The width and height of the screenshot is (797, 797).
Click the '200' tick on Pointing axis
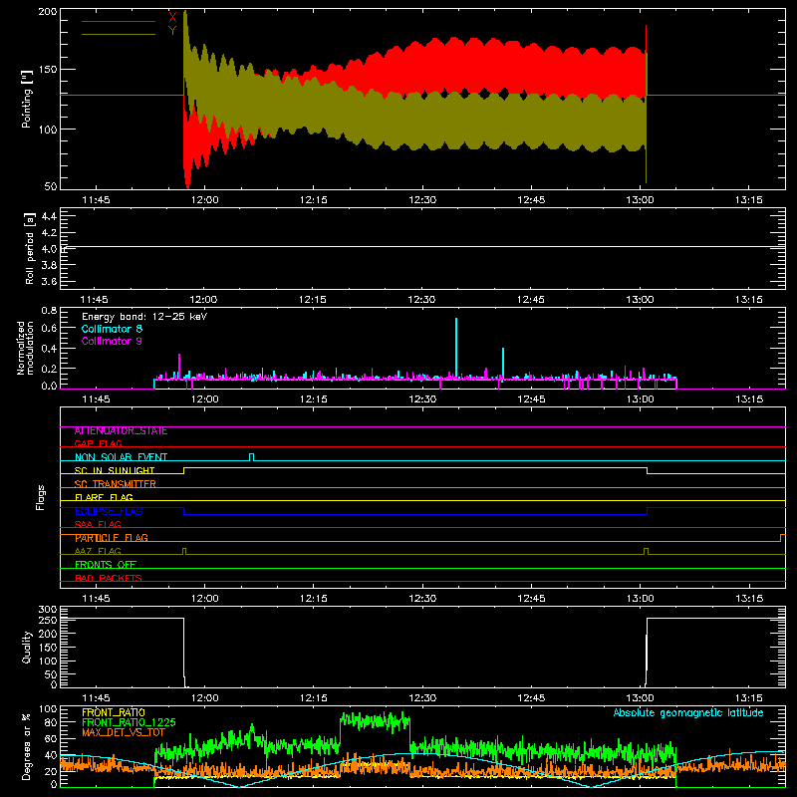pos(47,11)
